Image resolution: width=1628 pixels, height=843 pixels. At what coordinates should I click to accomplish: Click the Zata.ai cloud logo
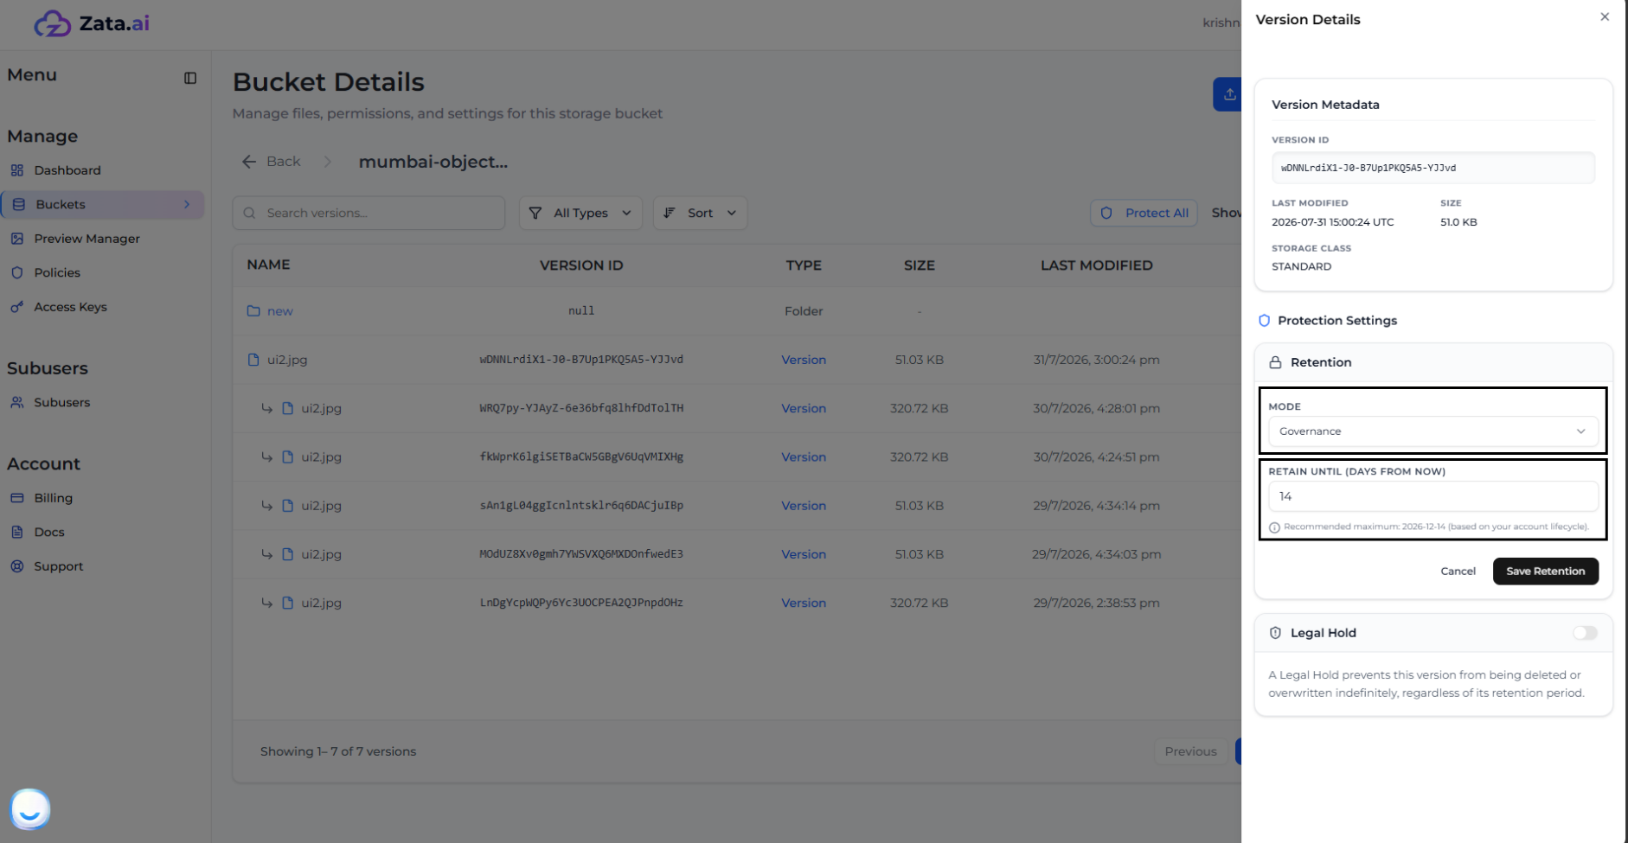click(53, 23)
